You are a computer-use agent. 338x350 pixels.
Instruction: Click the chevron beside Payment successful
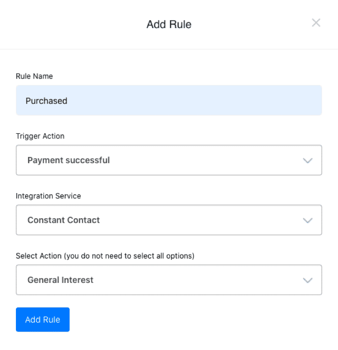coord(308,161)
